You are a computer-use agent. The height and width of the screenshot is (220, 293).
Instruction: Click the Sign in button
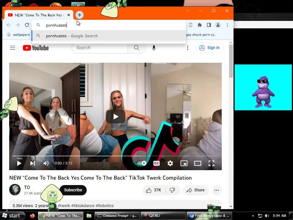210,48
